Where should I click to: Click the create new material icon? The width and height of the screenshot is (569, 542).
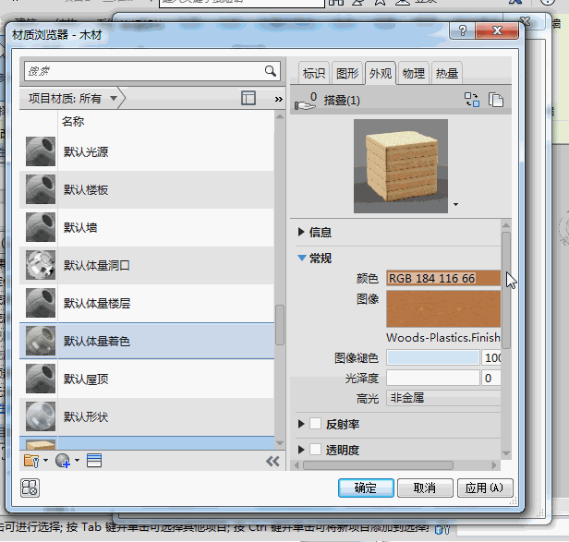pos(64,460)
